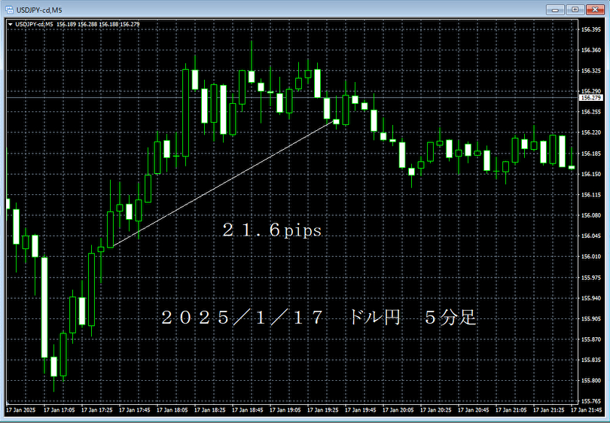Click the '17 Jan 19:05' time axis label
Screen dimensions: 610x423
pos(285,410)
